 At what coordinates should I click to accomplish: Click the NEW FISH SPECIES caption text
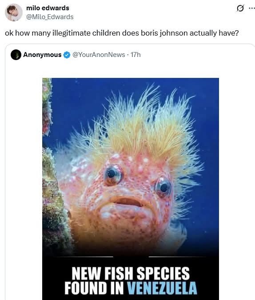point(131,274)
